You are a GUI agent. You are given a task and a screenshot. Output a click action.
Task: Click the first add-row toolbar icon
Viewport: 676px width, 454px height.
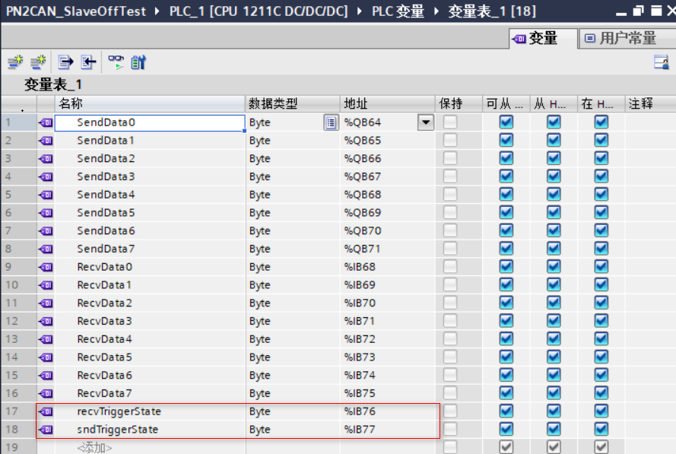point(15,62)
